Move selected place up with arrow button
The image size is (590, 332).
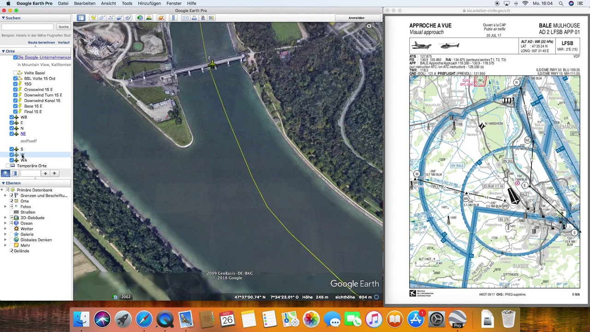coord(45,173)
